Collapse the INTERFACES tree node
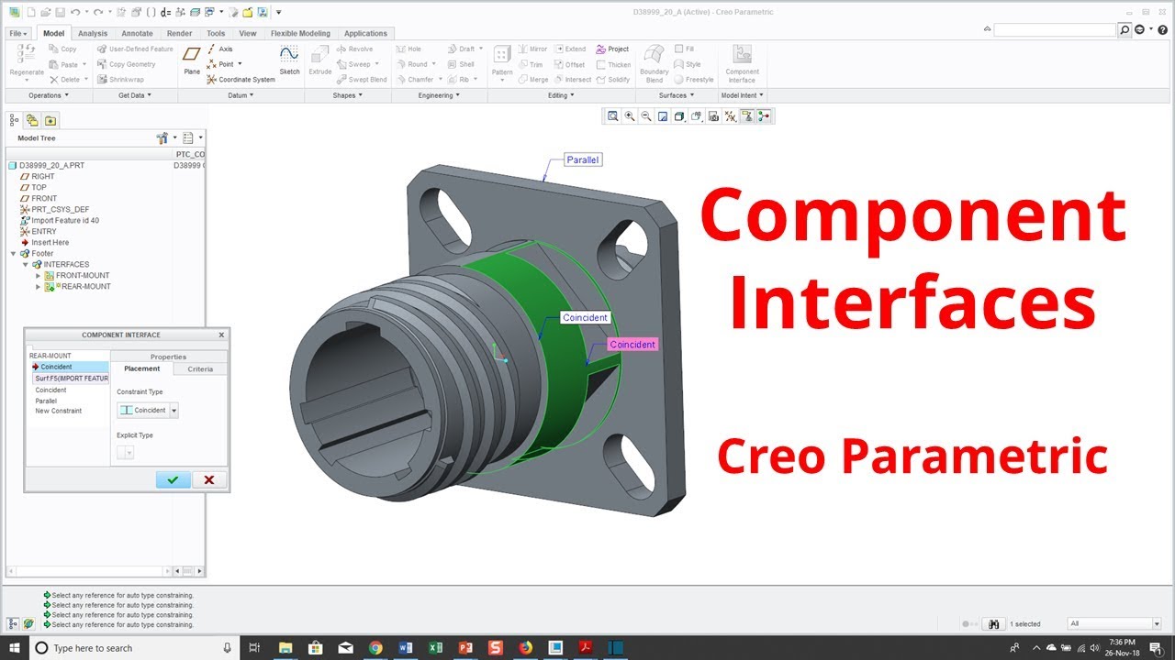The width and height of the screenshot is (1175, 660). pos(26,265)
